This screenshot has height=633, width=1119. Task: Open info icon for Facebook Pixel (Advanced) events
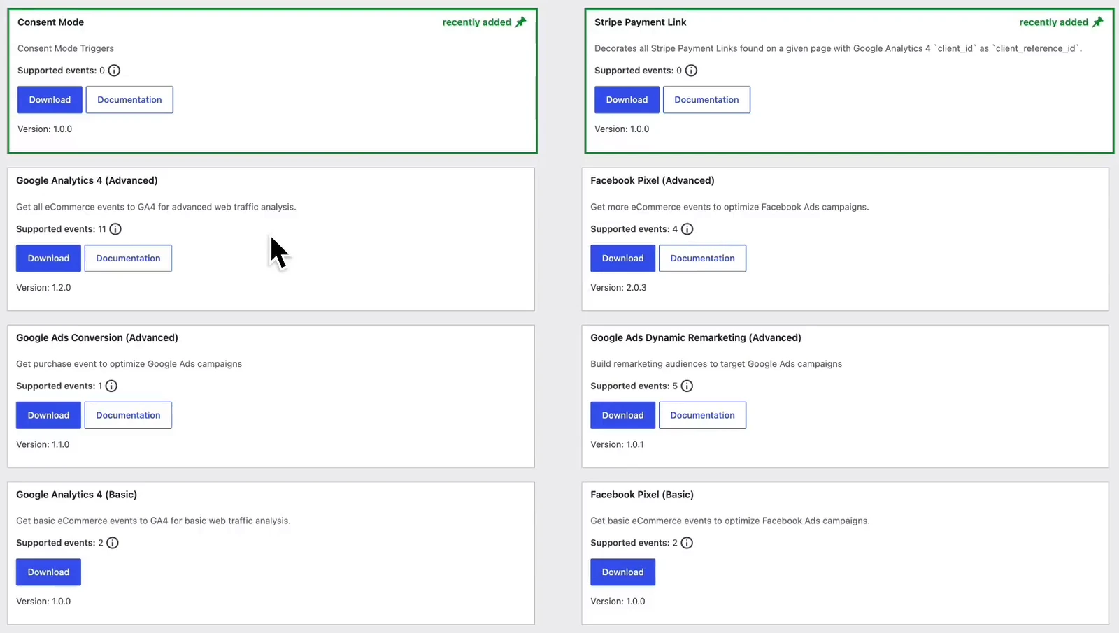(x=687, y=229)
